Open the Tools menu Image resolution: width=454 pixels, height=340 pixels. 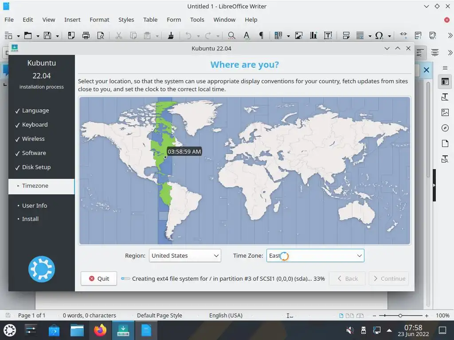(x=197, y=19)
